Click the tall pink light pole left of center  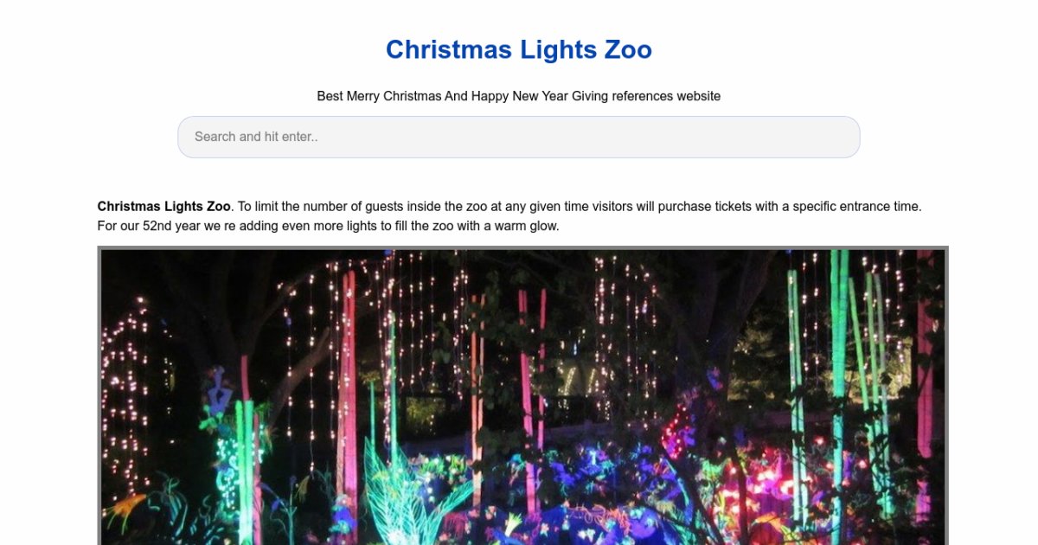pos(348,389)
